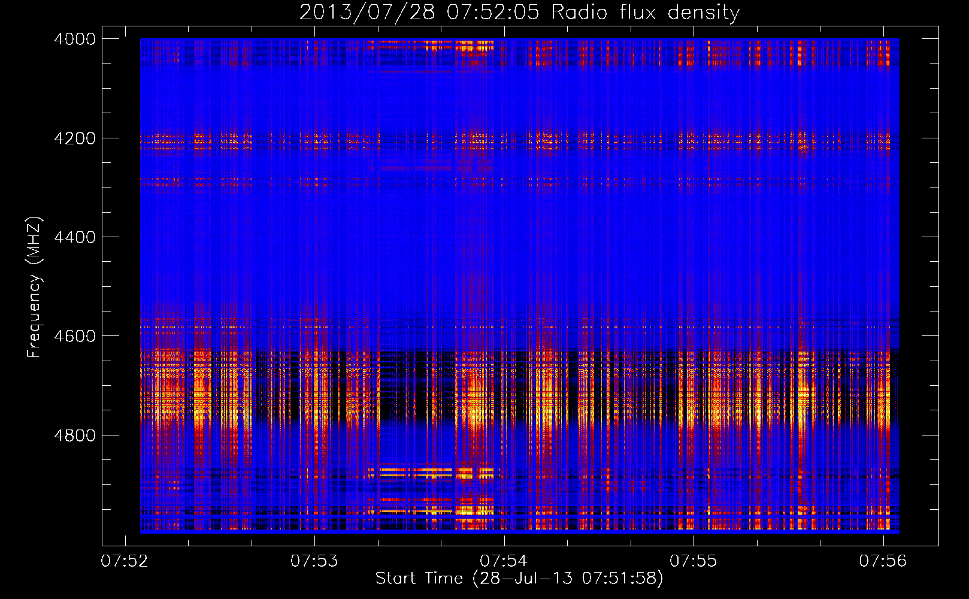The height and width of the screenshot is (599, 969).
Task: Select the 4600 frequency tick label
Action: 75,336
